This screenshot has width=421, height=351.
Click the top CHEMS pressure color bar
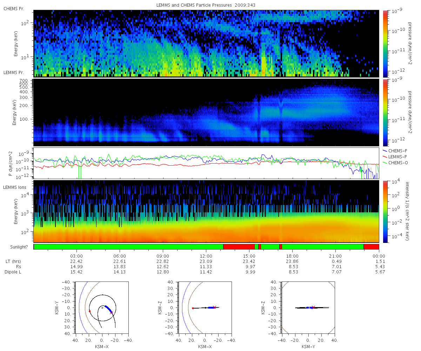(386, 44)
